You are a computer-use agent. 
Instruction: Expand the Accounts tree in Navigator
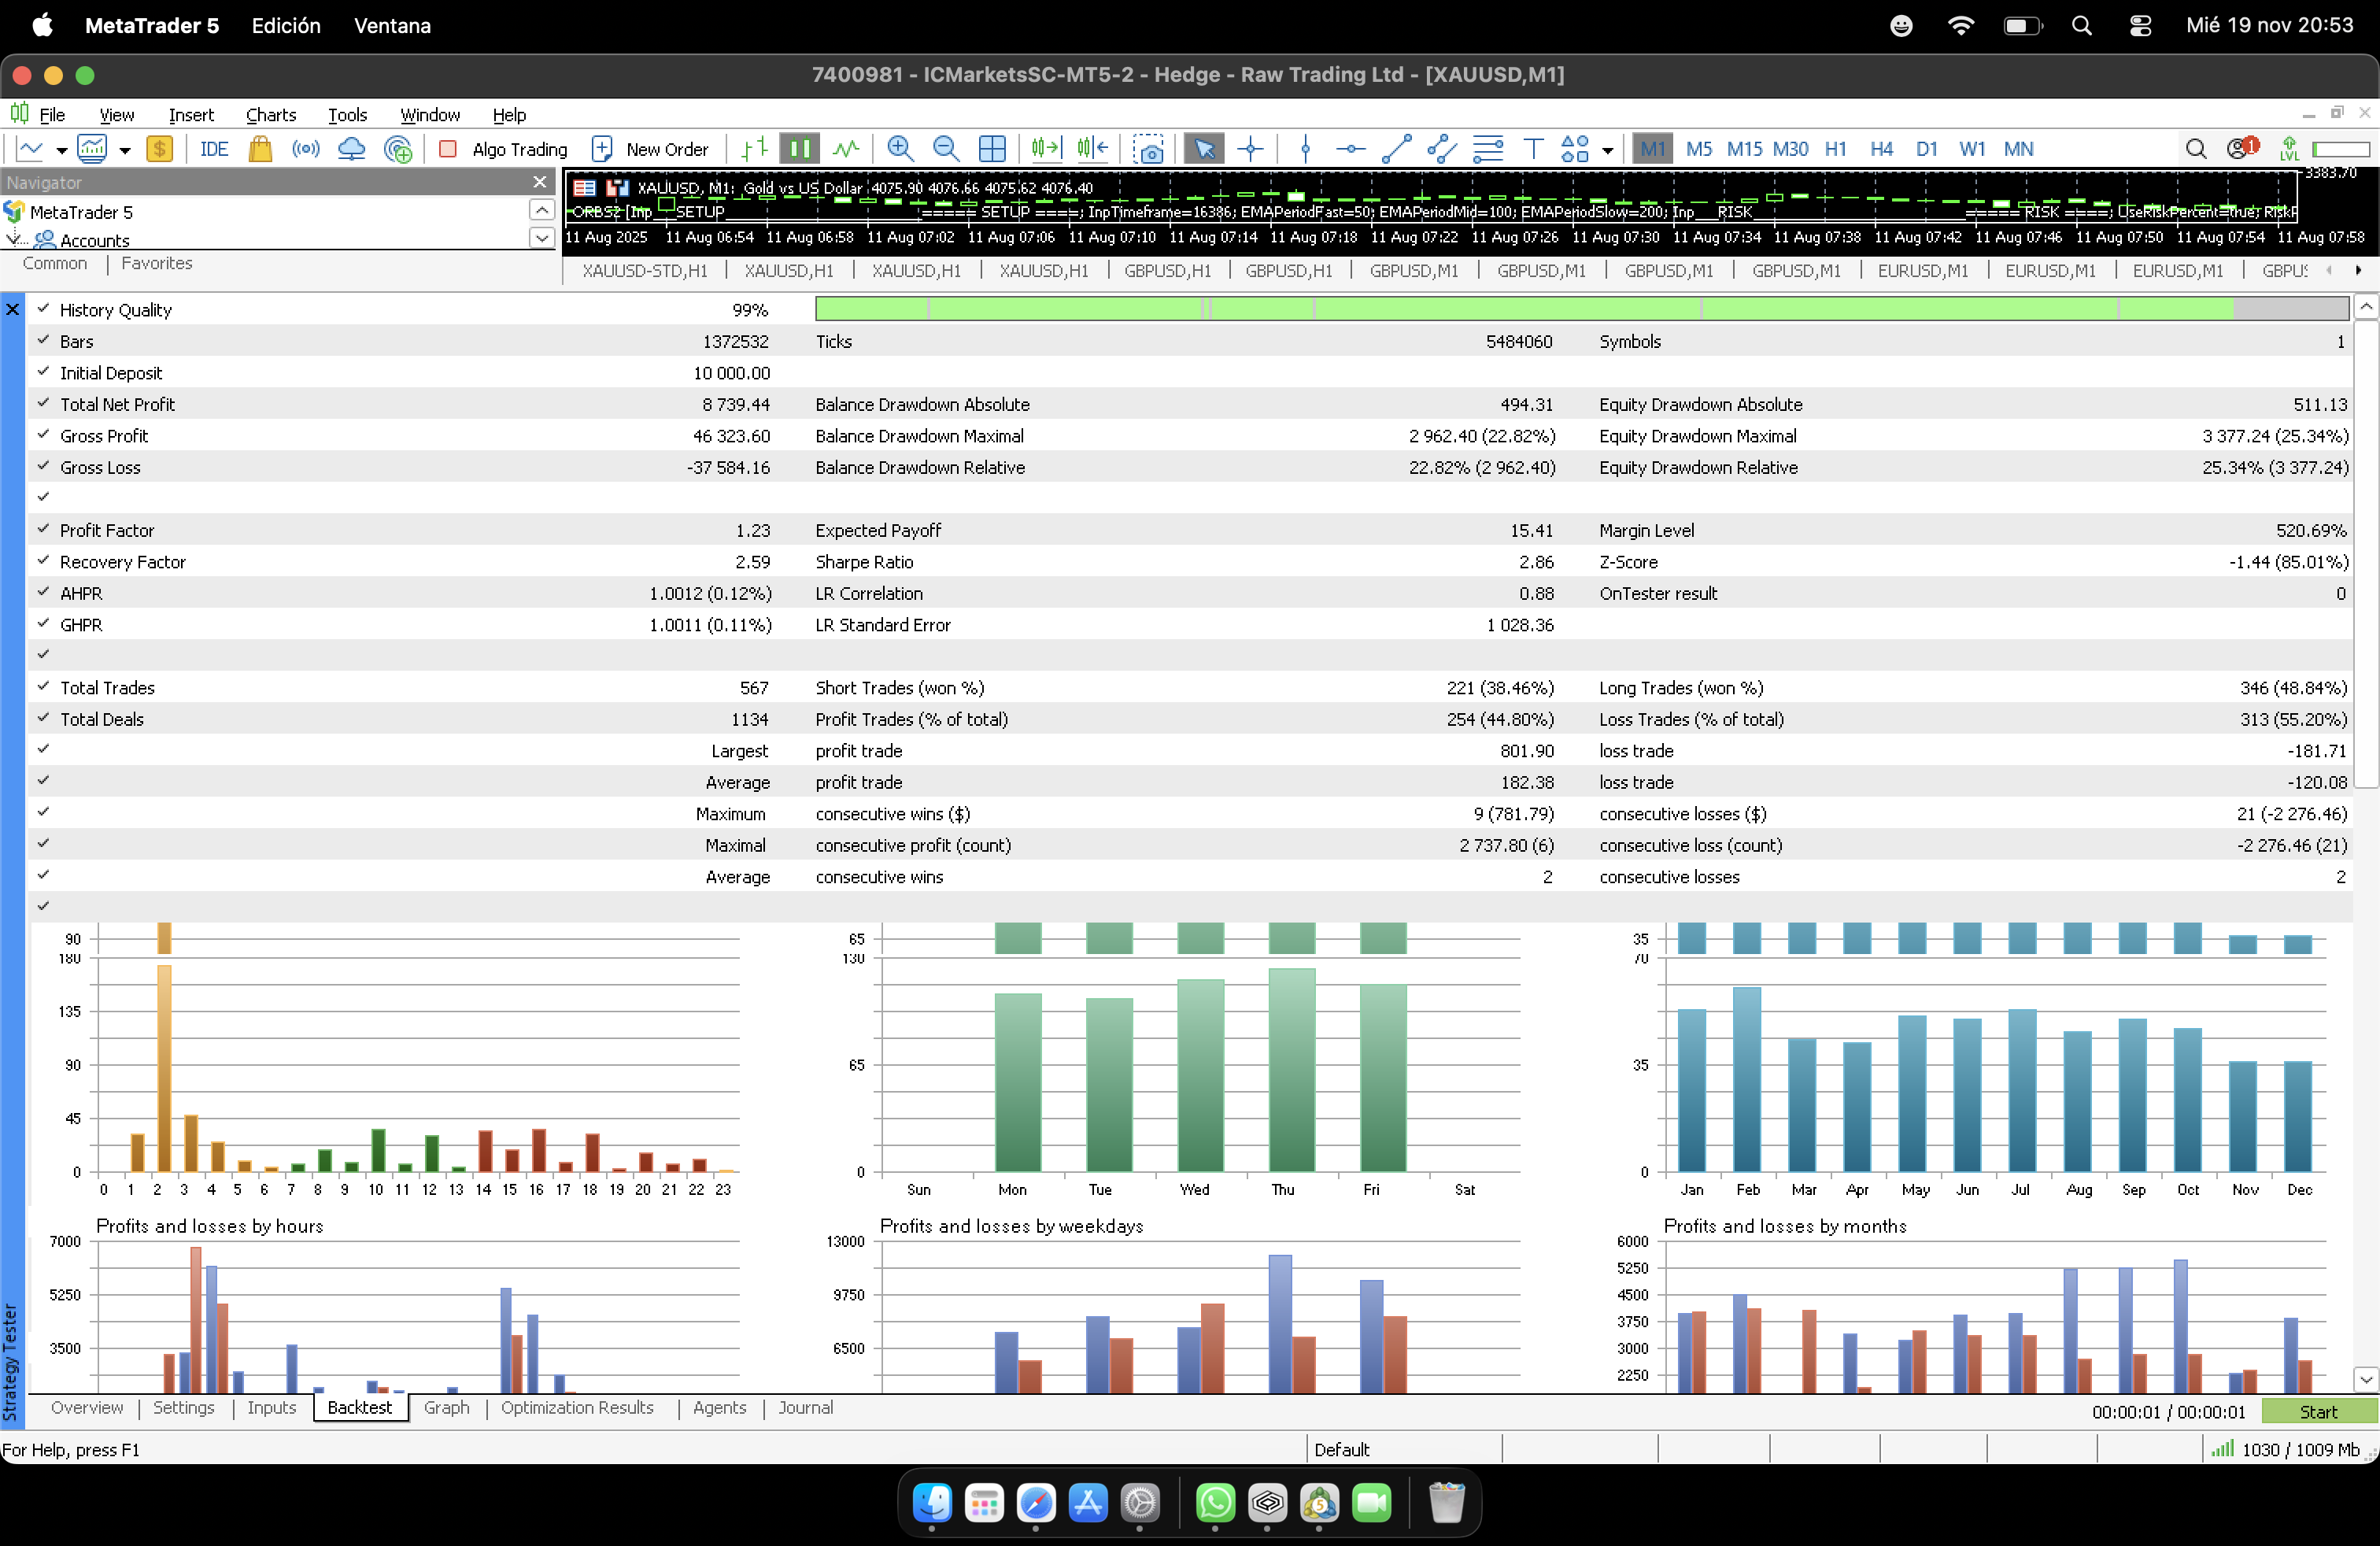[14, 239]
